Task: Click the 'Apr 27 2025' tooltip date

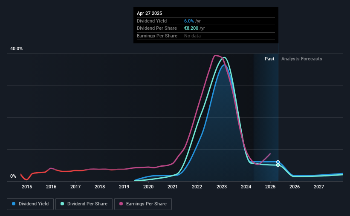Action: coord(149,13)
